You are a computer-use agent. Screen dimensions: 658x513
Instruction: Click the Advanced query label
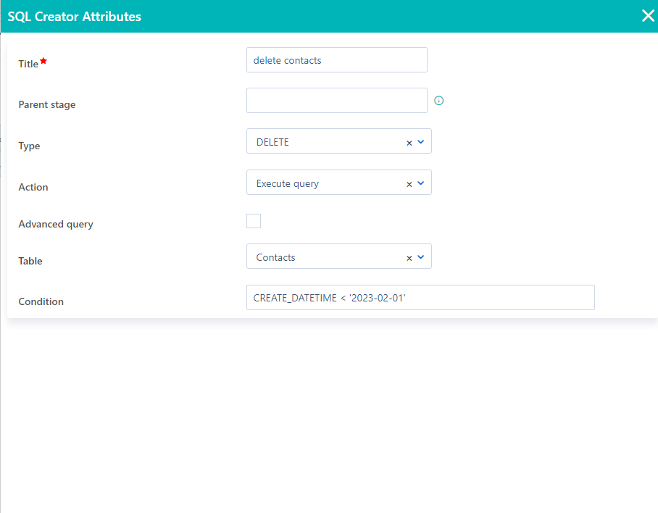pyautogui.click(x=56, y=224)
